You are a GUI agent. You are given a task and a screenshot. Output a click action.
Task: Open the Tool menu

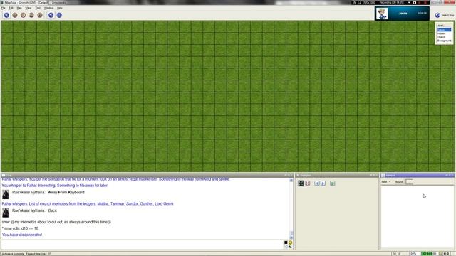(x=38, y=8)
